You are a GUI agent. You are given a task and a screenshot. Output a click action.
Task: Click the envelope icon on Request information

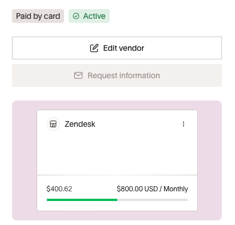(x=78, y=75)
